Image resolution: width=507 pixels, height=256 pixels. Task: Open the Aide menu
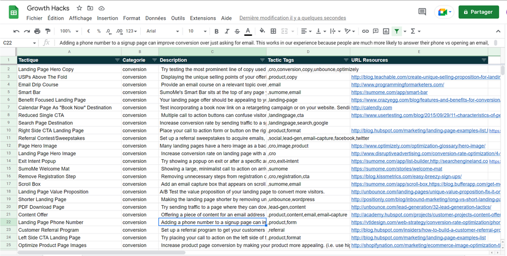(227, 18)
